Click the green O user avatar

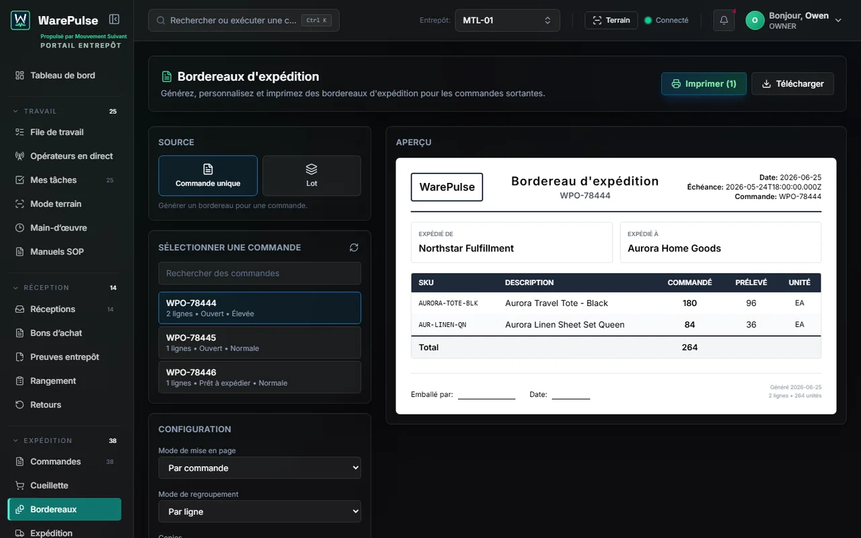755,20
